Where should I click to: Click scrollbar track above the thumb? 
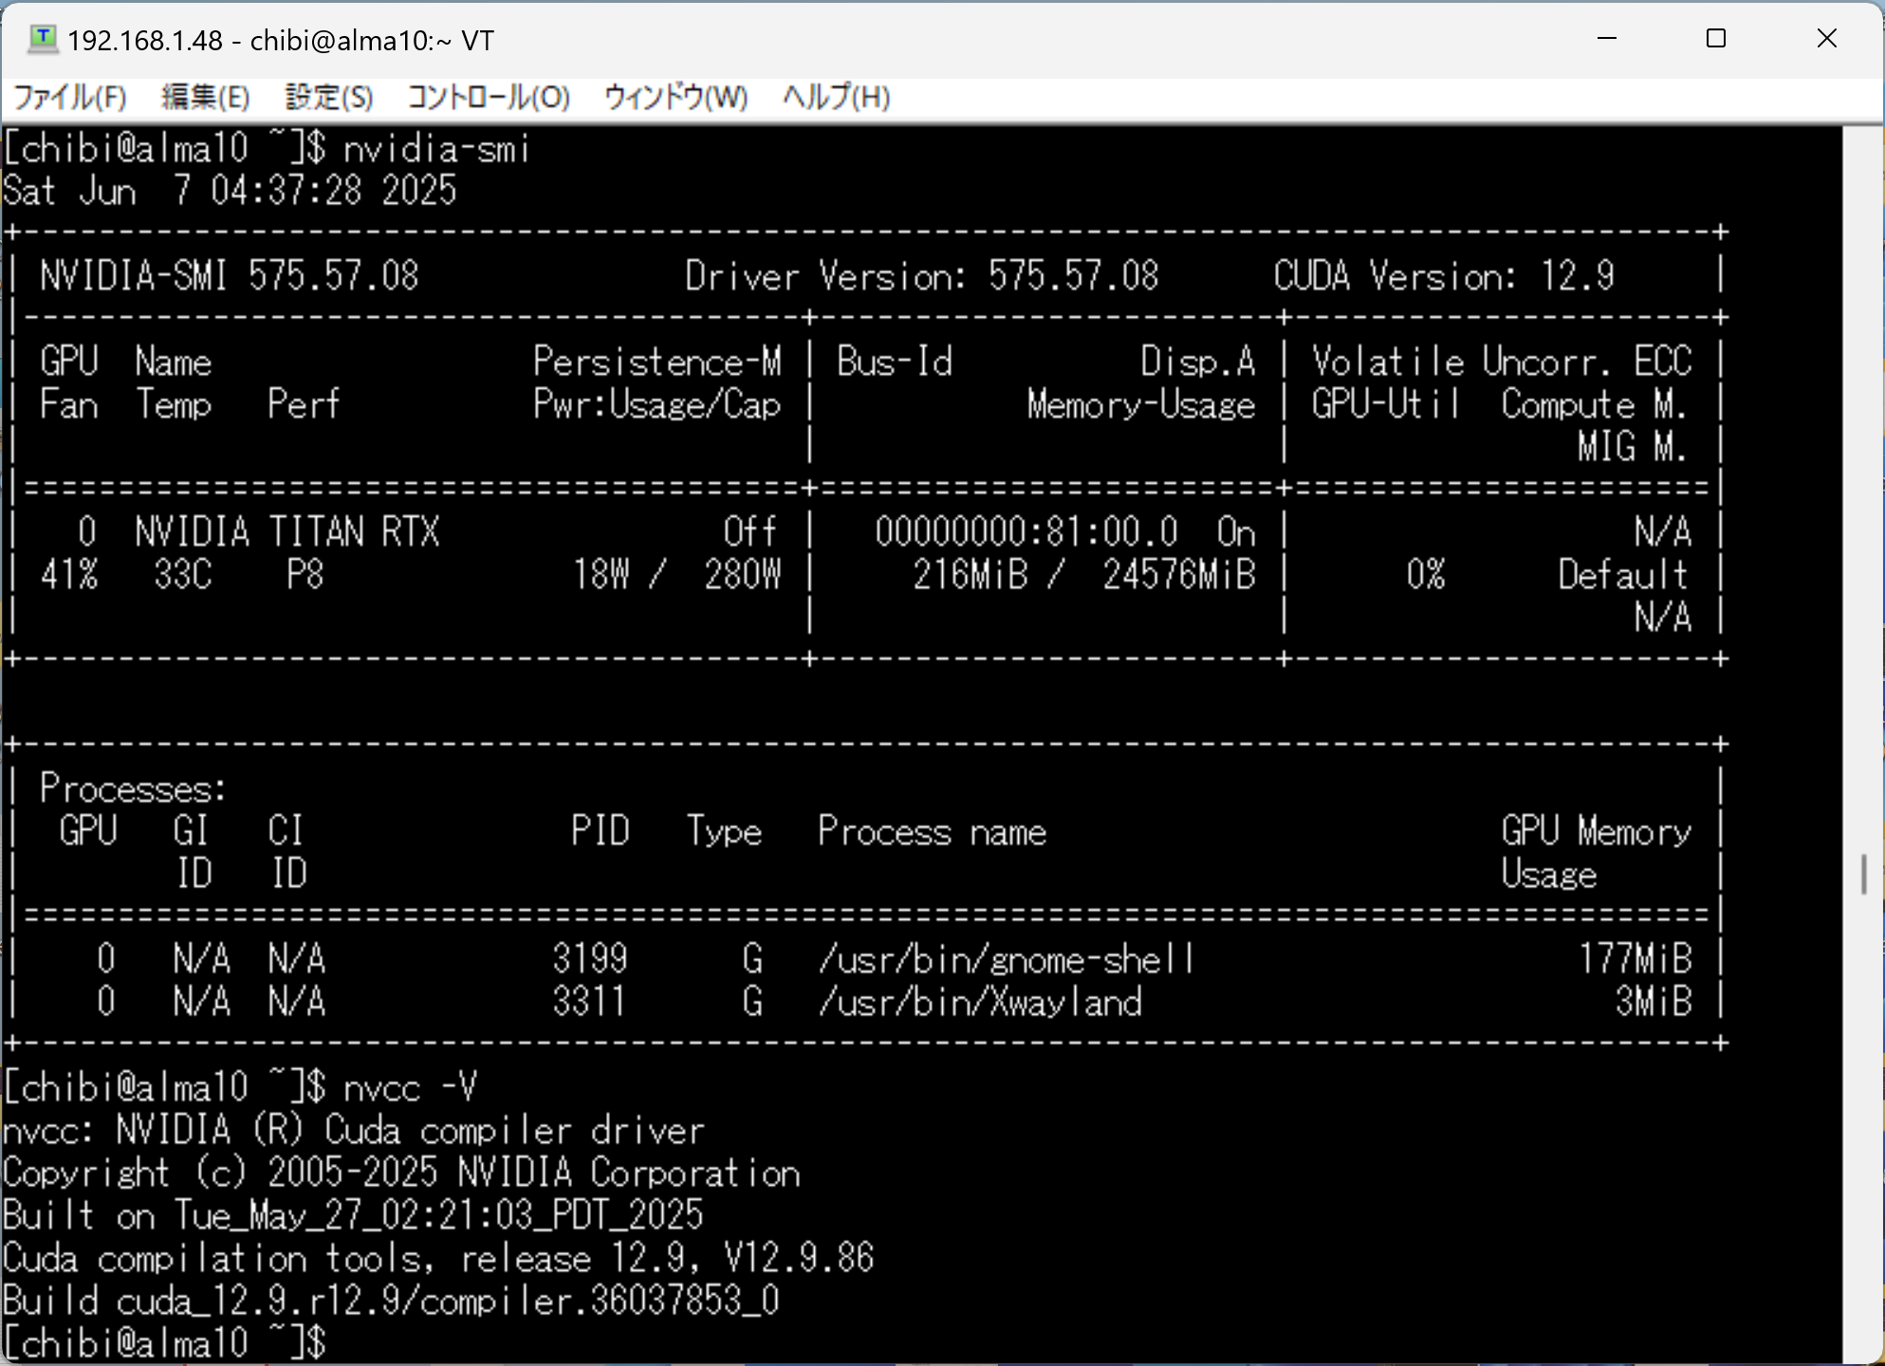1863,474
